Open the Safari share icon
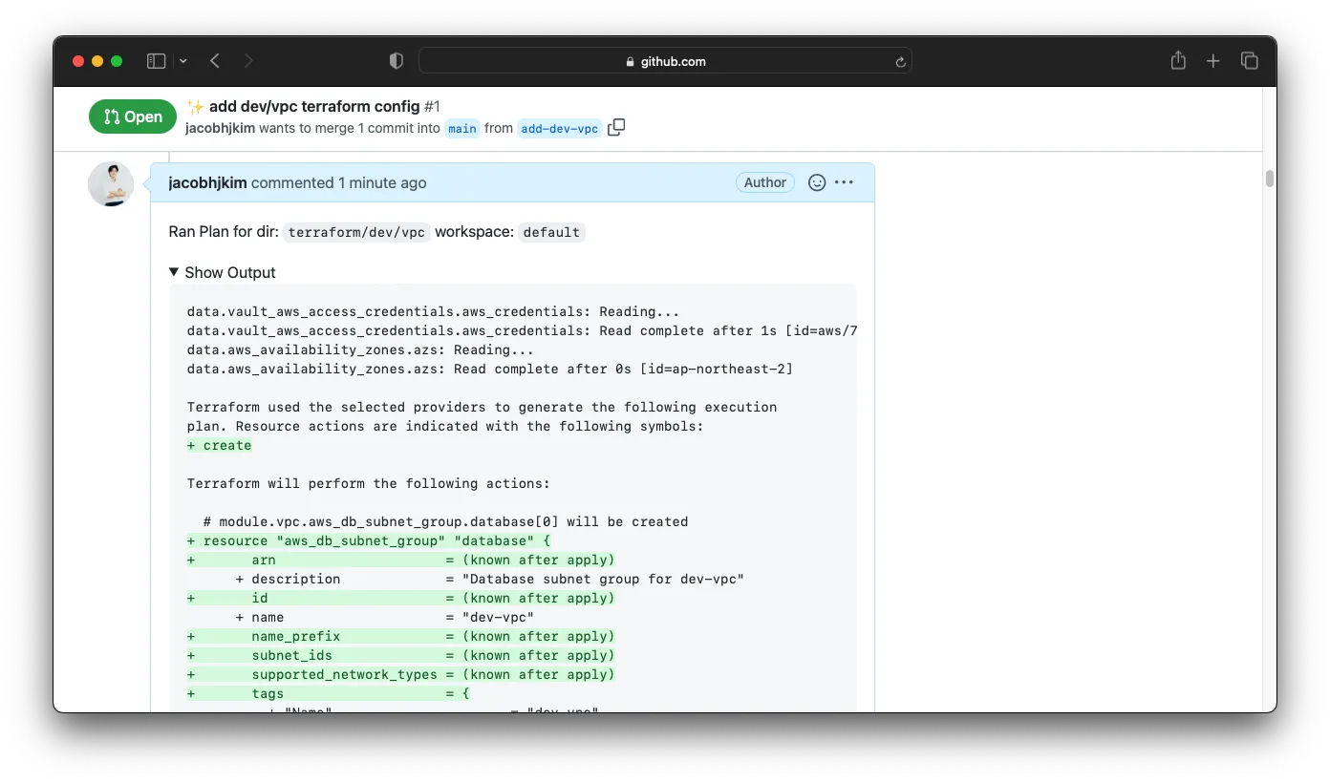Image resolution: width=1330 pixels, height=783 pixels. point(1178,61)
